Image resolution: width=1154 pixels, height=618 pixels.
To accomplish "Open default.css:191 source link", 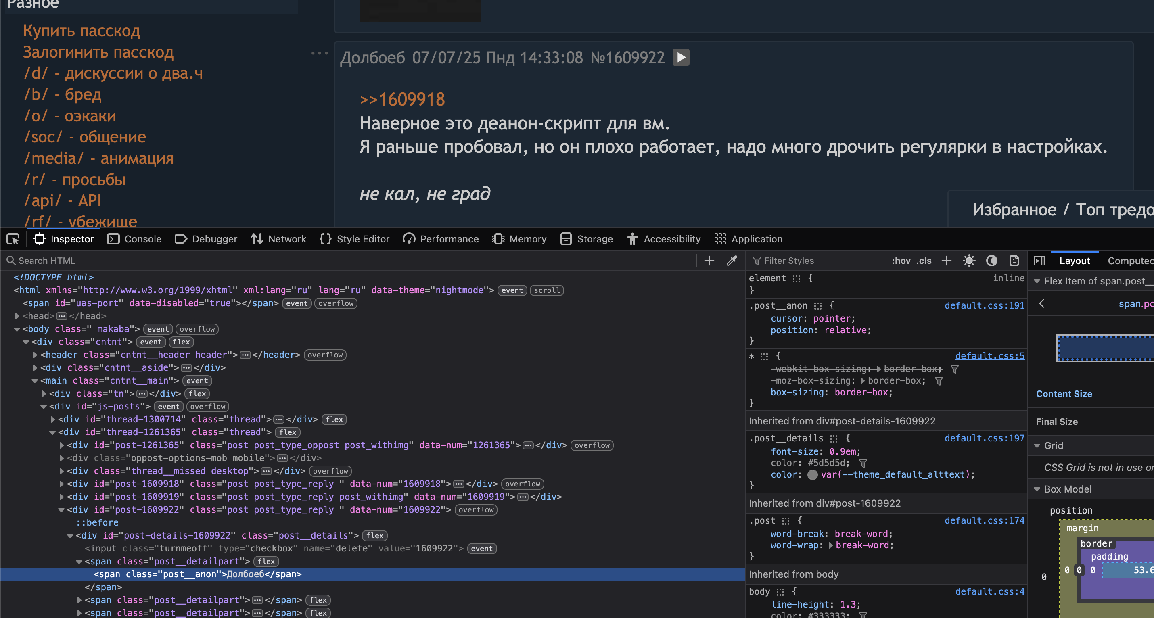I will coord(984,305).
